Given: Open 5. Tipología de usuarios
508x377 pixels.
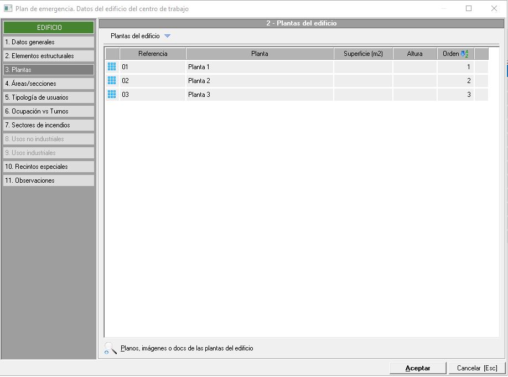Looking at the screenshot, I should pos(49,97).
